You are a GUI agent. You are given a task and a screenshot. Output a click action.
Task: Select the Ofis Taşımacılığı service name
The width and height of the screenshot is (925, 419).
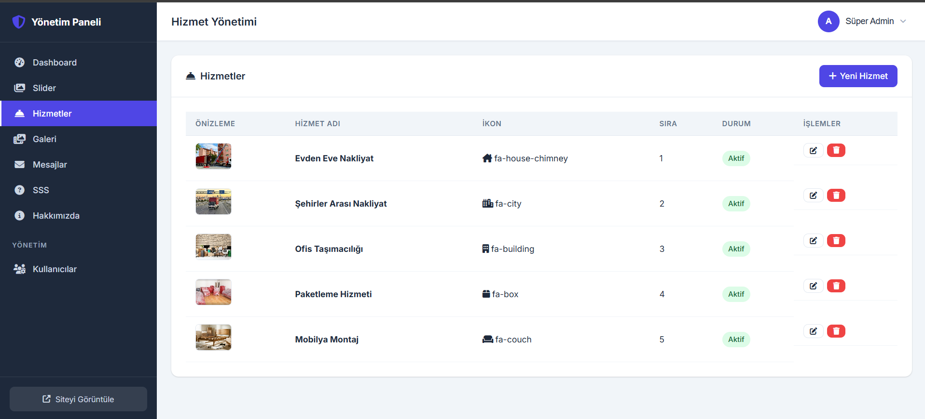coord(329,249)
